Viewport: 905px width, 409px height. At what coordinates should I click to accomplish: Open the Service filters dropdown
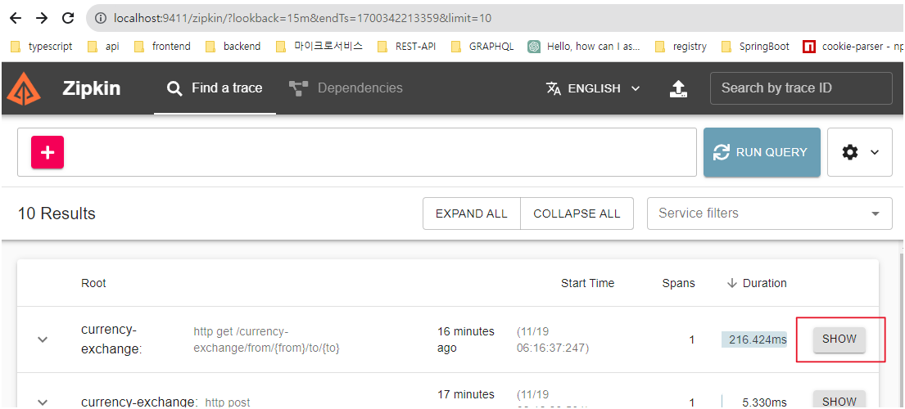pos(769,213)
